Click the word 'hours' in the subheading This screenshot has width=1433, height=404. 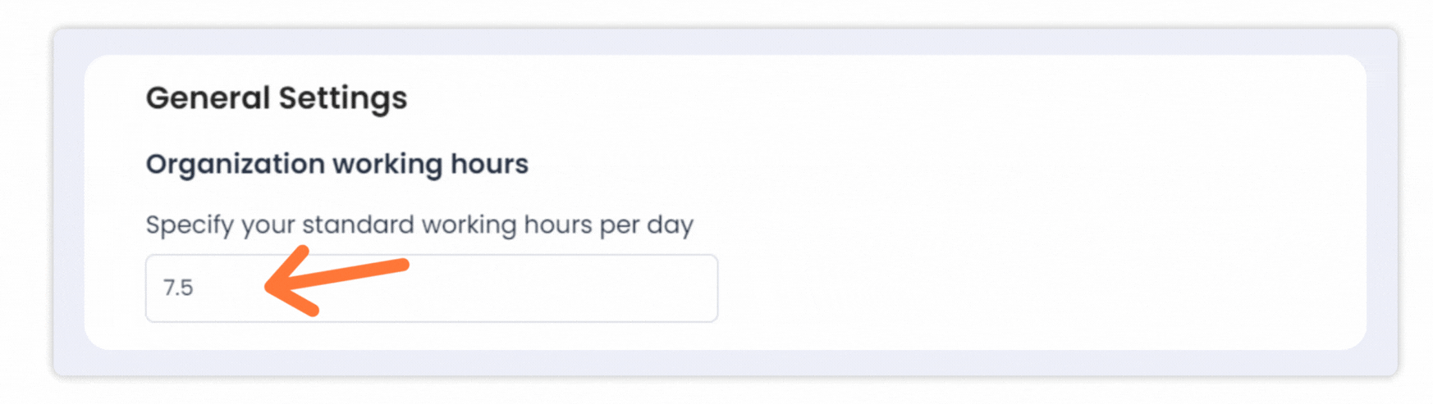(x=489, y=165)
